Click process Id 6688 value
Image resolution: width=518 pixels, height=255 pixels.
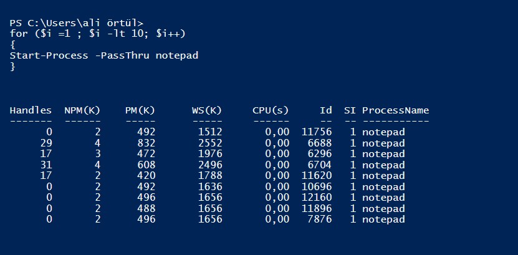(320, 143)
